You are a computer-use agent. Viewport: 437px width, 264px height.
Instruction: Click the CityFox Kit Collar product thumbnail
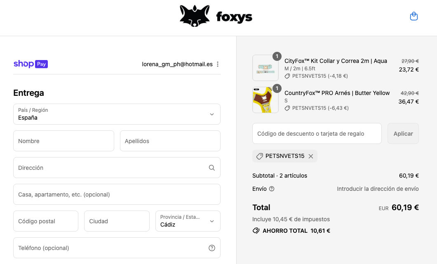tap(265, 68)
